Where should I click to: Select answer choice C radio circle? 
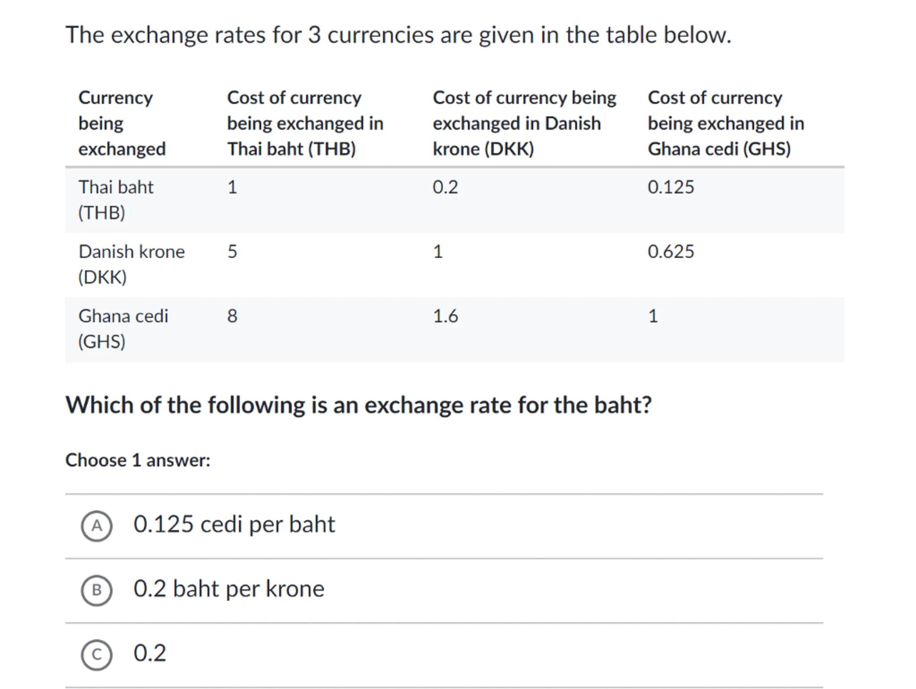click(97, 655)
